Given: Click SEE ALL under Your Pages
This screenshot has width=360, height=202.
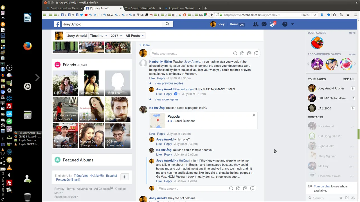Looking at the screenshot, I should (349, 79).
